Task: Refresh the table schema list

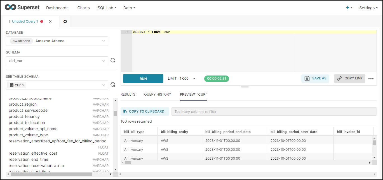Action: [113, 84]
